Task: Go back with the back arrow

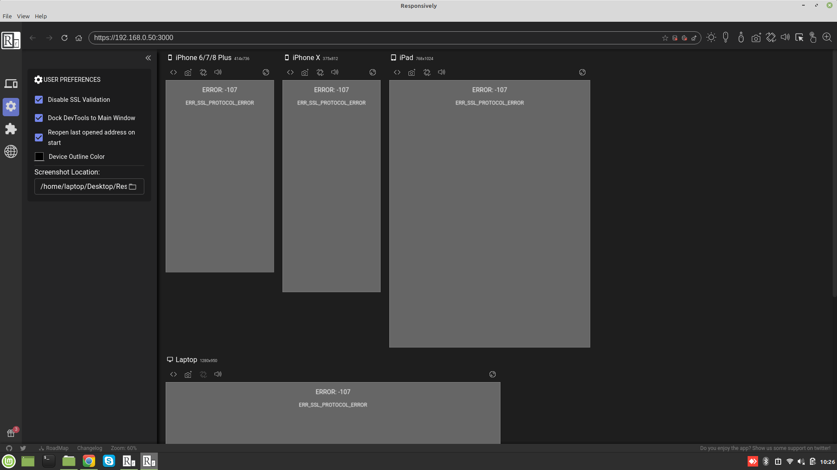Action: click(x=33, y=38)
